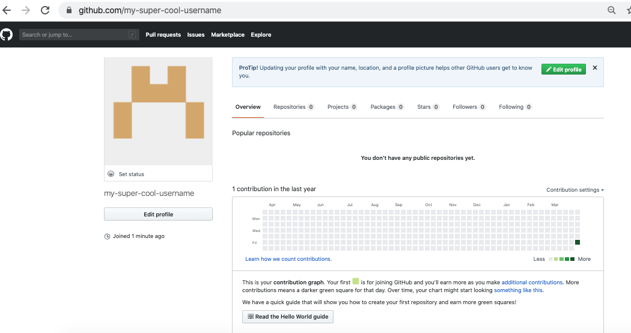Viewport: 631px width, 333px height.
Task: Click the gray Edit profile button under the username
Action: (x=158, y=214)
